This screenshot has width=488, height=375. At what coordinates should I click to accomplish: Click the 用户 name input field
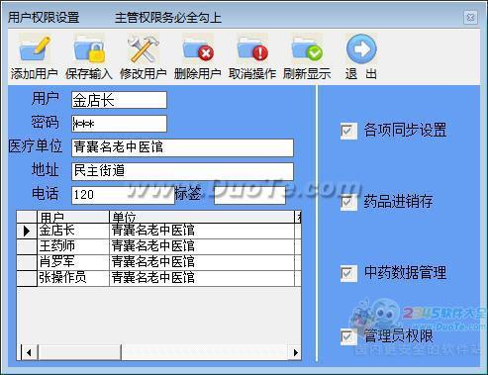coord(119,100)
